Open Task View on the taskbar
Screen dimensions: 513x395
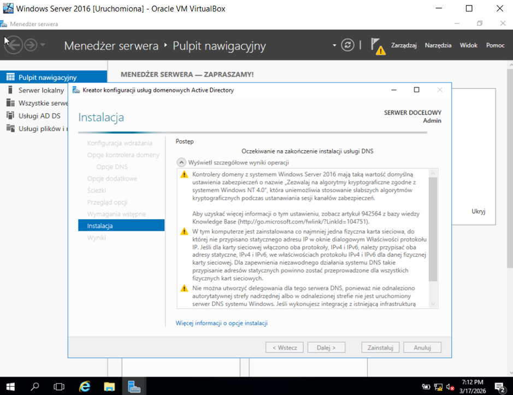coord(59,386)
